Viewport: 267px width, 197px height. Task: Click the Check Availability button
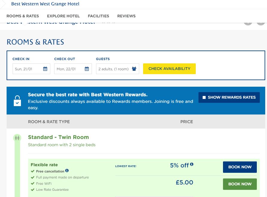(x=169, y=69)
